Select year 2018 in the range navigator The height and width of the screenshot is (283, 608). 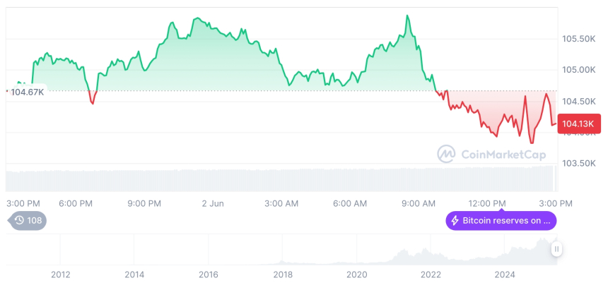click(x=283, y=274)
